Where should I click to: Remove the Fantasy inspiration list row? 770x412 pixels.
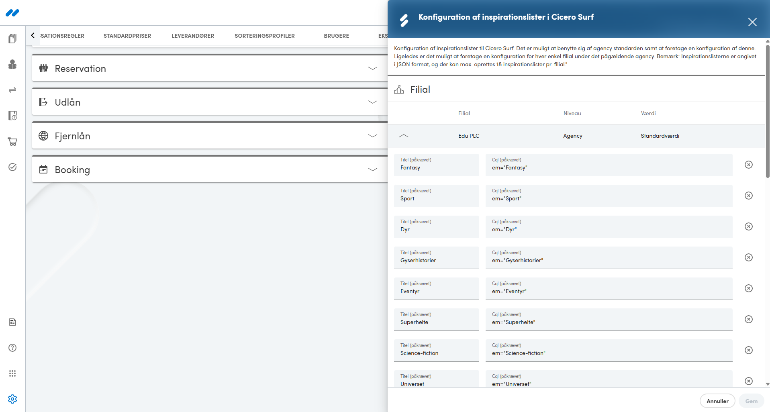[x=749, y=165]
